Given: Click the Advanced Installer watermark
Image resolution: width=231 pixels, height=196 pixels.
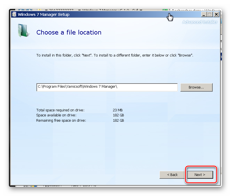Looking at the screenshot, I should 200,22.
